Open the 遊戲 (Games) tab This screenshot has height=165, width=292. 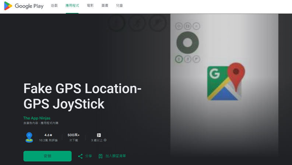[x=54, y=5]
